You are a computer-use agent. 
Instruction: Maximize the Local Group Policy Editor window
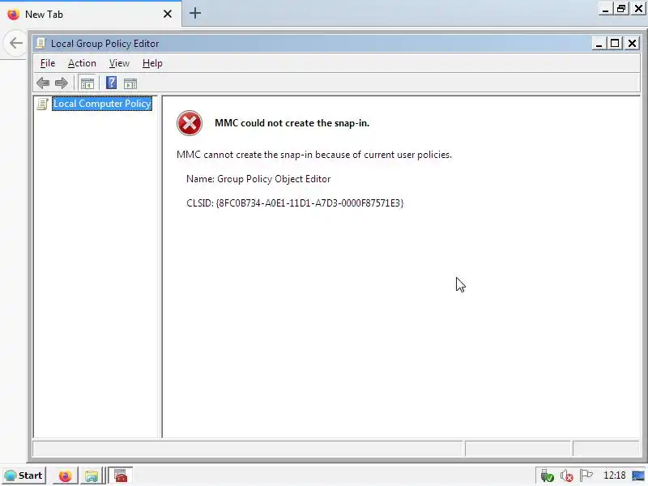coord(615,44)
